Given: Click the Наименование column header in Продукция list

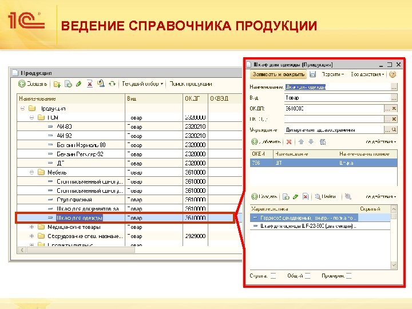Looking at the screenshot, I should click(71, 99).
